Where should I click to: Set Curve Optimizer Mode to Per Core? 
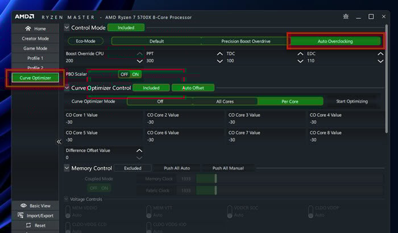coord(290,101)
